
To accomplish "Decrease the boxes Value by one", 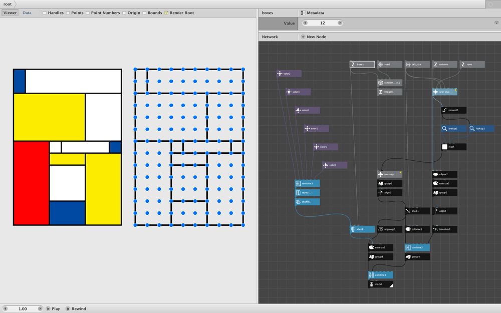I will 305,23.
